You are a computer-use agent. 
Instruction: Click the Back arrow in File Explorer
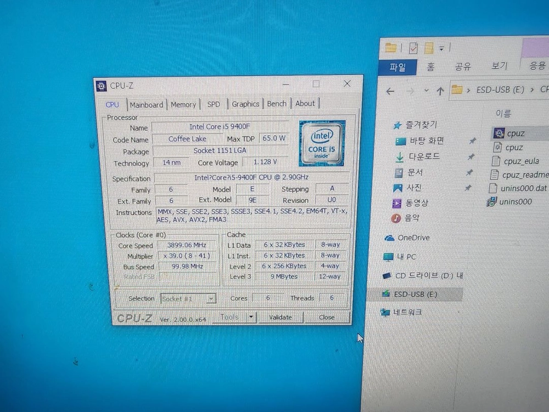390,91
